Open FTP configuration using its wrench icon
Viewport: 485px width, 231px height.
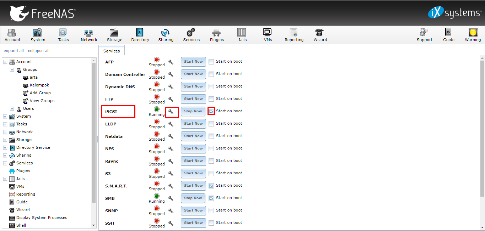[x=171, y=99]
